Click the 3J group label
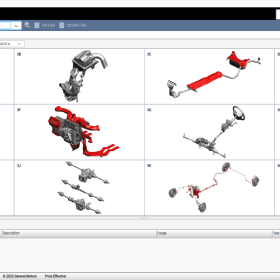Image resolution: width=280 pixels, height=280 pixels. coord(19,165)
